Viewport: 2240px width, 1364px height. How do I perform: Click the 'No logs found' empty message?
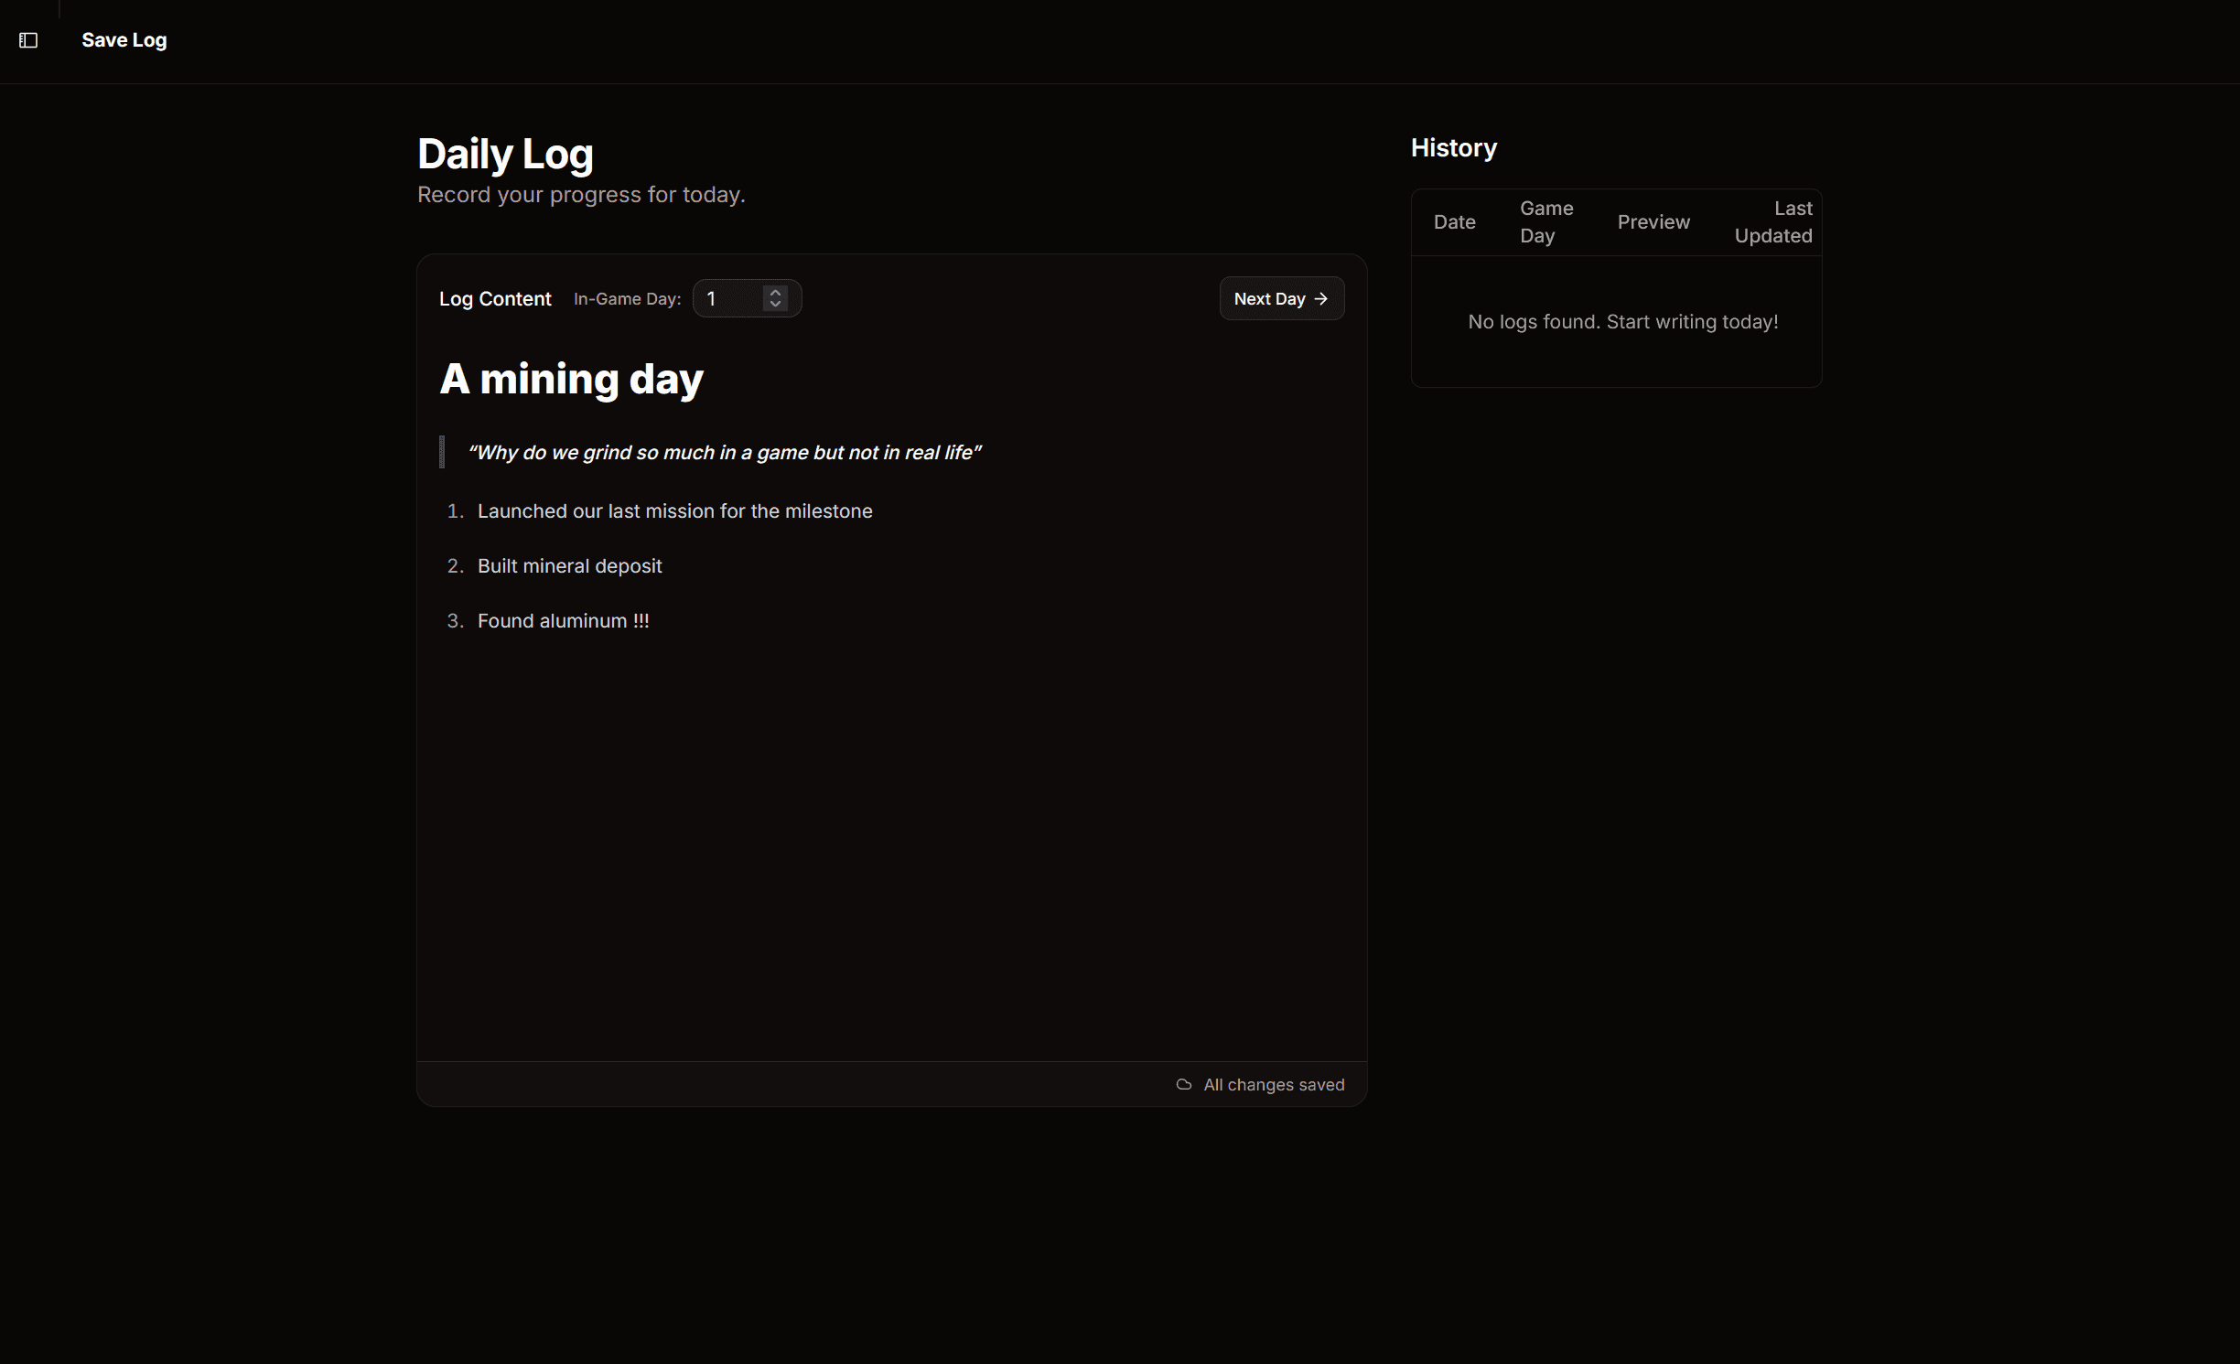point(1622,322)
